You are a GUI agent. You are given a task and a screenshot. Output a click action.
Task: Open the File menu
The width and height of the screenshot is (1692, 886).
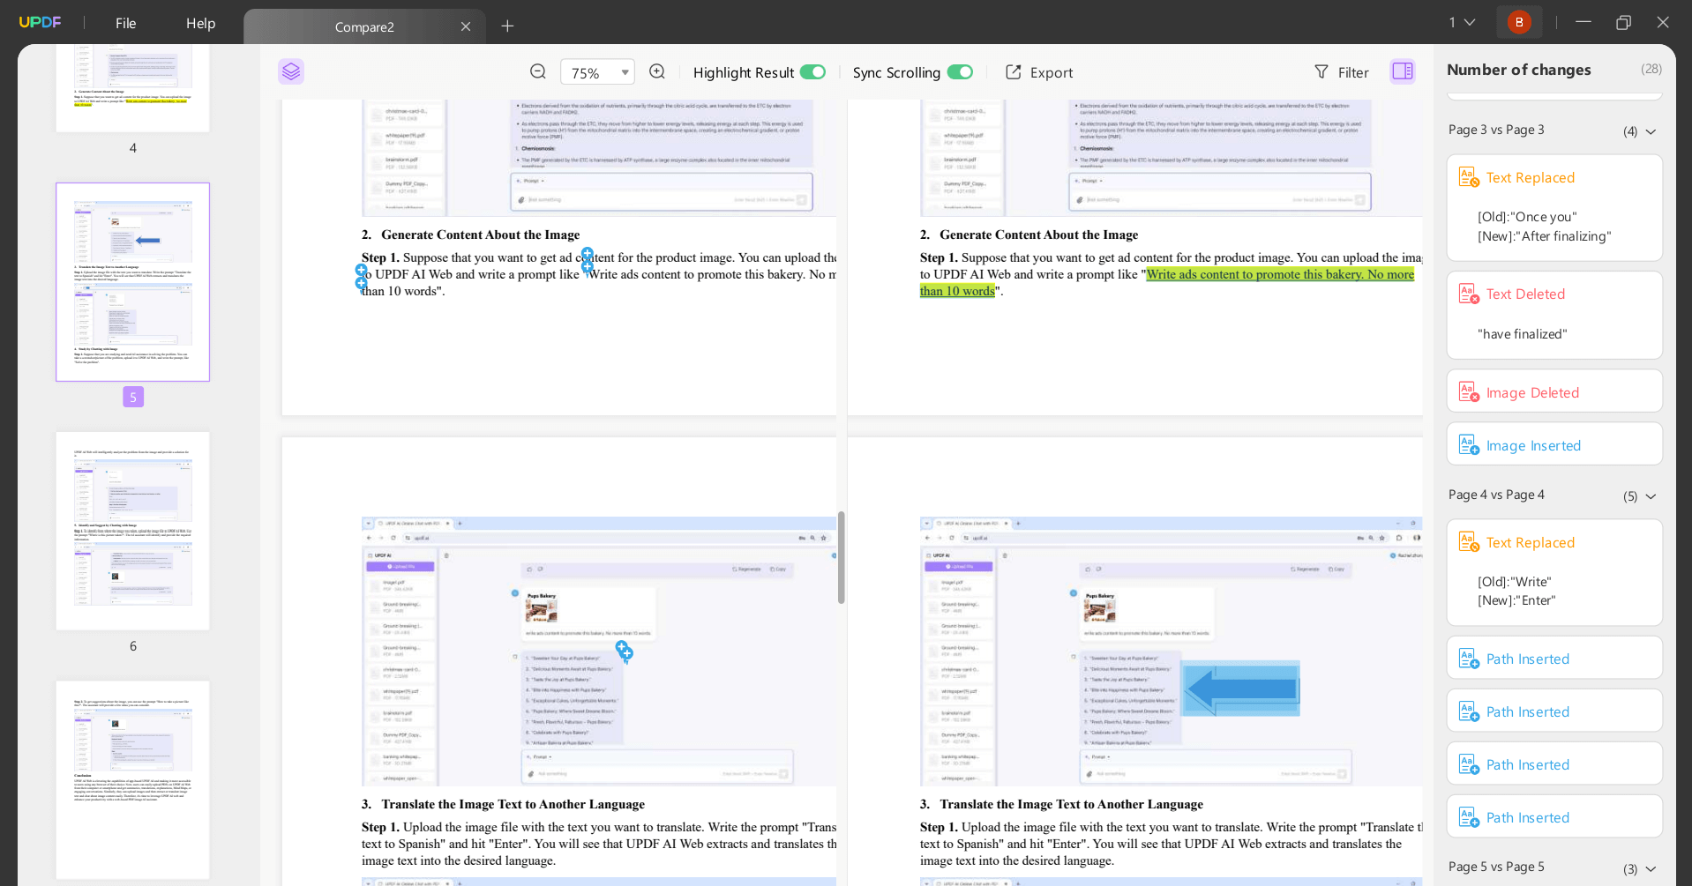124,23
